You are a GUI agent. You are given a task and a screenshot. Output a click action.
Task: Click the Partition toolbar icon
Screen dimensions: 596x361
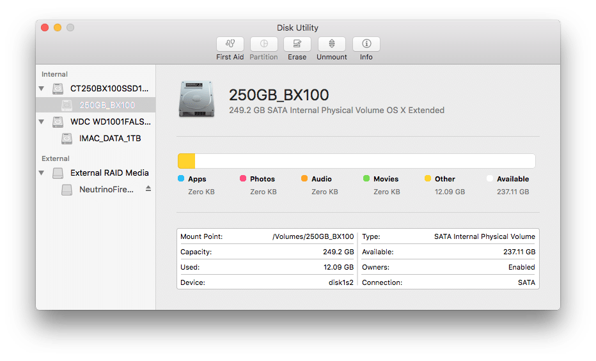(x=263, y=44)
